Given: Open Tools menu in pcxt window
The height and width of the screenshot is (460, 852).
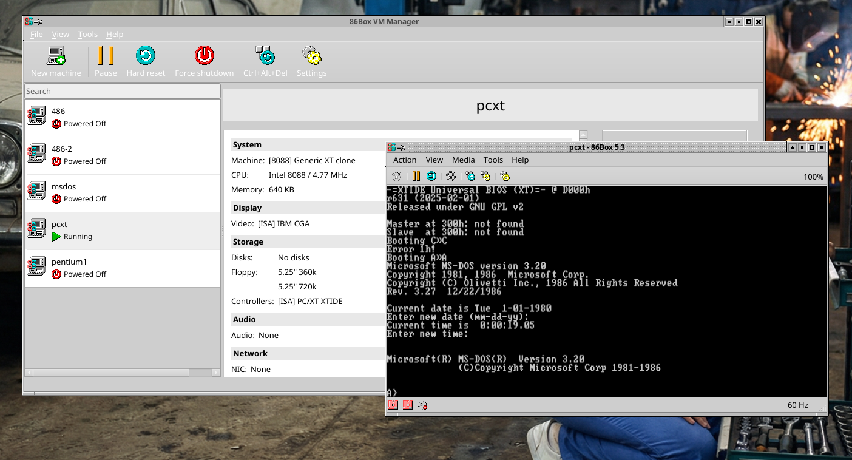Looking at the screenshot, I should pos(493,160).
